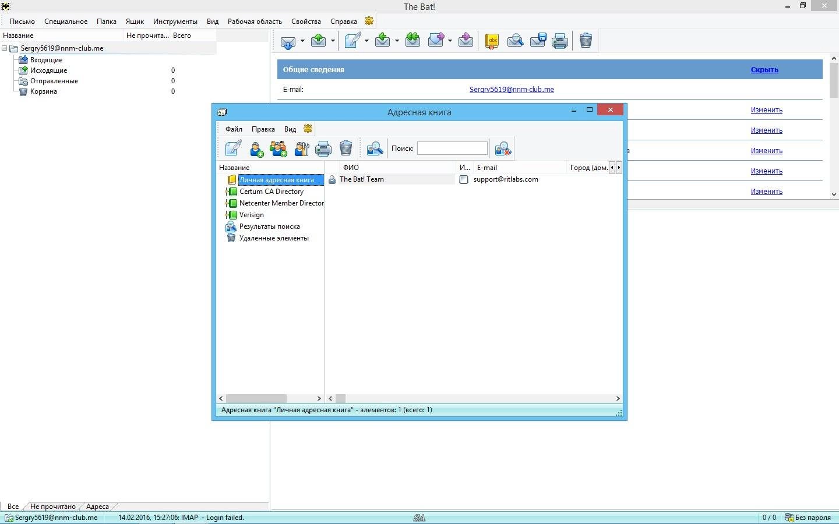Select The Bat! Team contact row
Screen dimensions: 839x524
[x=474, y=179]
